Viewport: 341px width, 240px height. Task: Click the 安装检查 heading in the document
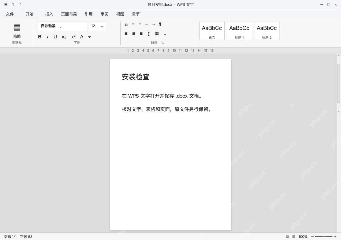pos(136,77)
